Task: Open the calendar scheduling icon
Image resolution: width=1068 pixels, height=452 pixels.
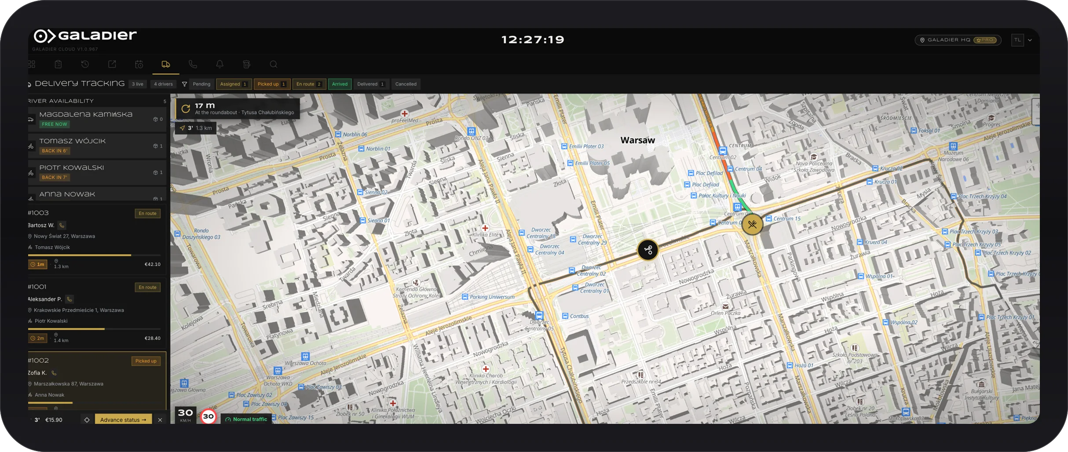Action: click(x=139, y=64)
